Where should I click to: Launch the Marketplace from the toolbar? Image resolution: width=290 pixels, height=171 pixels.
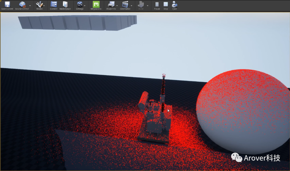pyautogui.click(x=65, y=4)
